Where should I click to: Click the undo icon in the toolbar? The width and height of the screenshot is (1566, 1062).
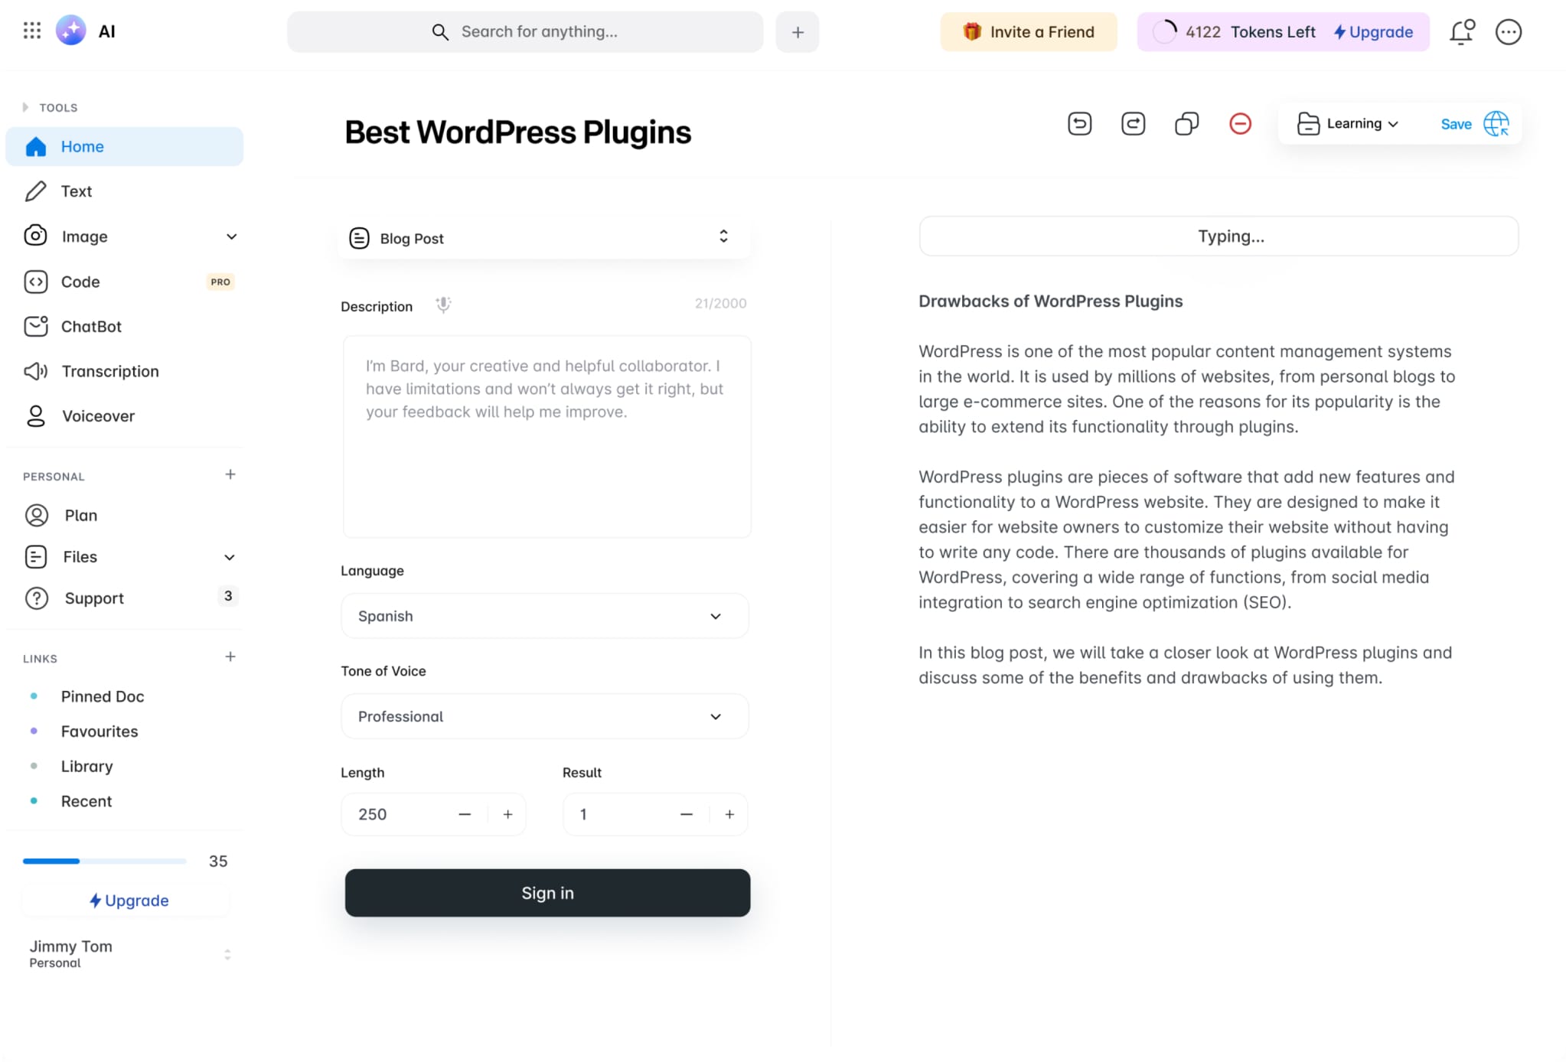pyautogui.click(x=1079, y=124)
